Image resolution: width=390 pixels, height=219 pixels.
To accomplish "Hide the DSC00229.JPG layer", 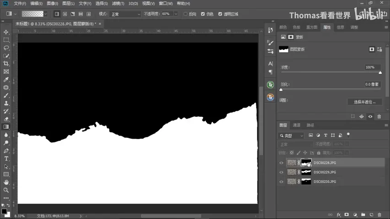I will (282, 172).
